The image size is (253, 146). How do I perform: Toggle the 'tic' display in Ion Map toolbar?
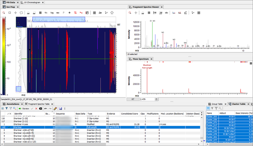[46, 13]
